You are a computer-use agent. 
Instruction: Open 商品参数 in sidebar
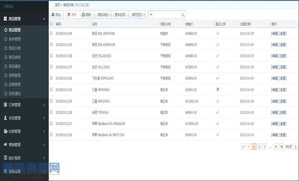coord(14,57)
